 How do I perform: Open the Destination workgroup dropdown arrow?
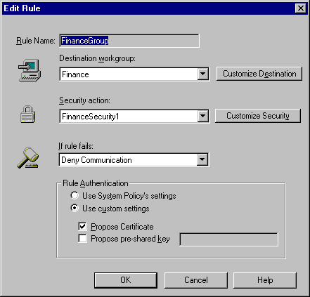202,74
